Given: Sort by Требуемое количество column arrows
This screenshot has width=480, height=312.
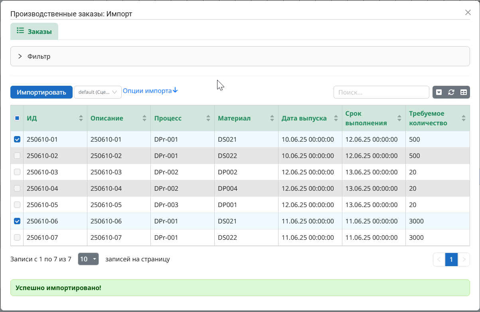Looking at the screenshot, I should [463, 118].
